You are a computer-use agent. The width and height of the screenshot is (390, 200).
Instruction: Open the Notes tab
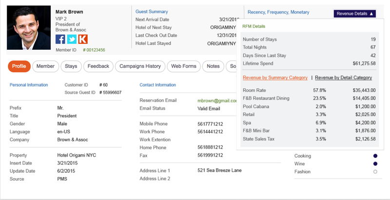[x=213, y=66]
